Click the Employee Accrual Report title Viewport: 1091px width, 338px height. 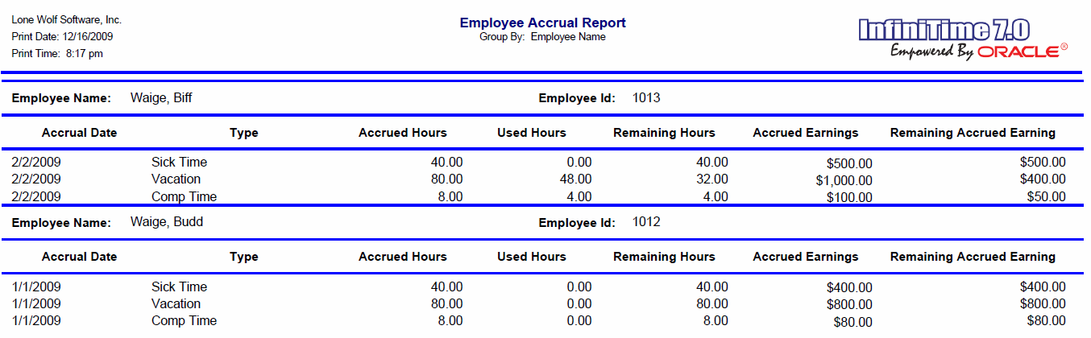coord(542,23)
